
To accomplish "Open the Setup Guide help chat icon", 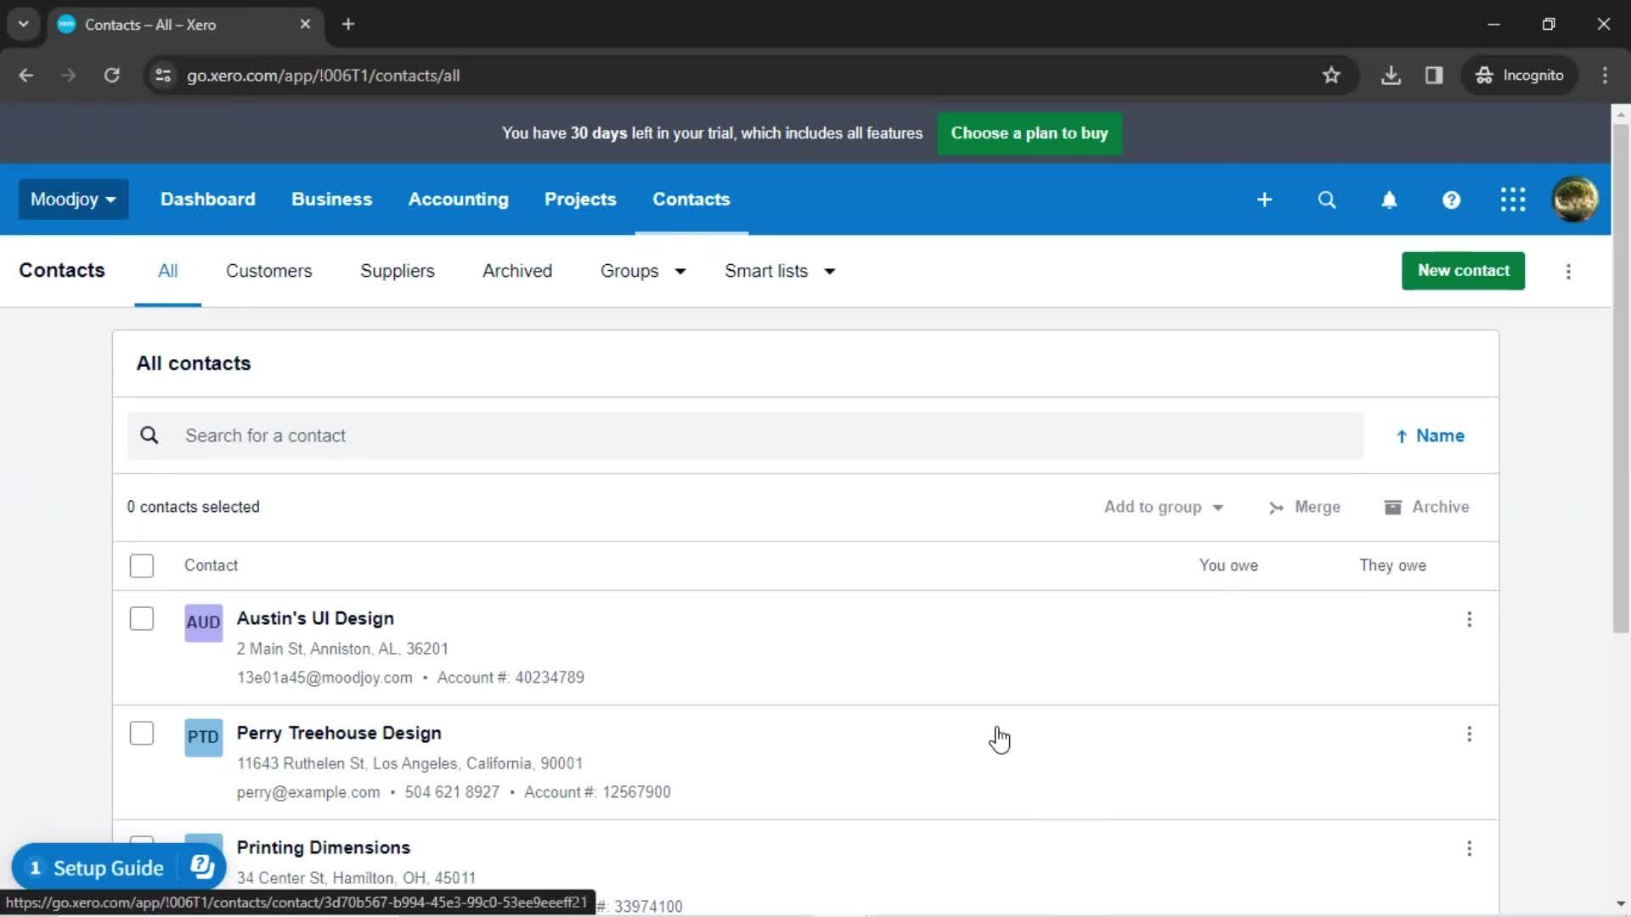I will coord(203,867).
